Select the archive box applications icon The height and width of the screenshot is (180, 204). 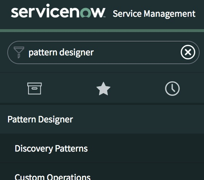click(35, 89)
